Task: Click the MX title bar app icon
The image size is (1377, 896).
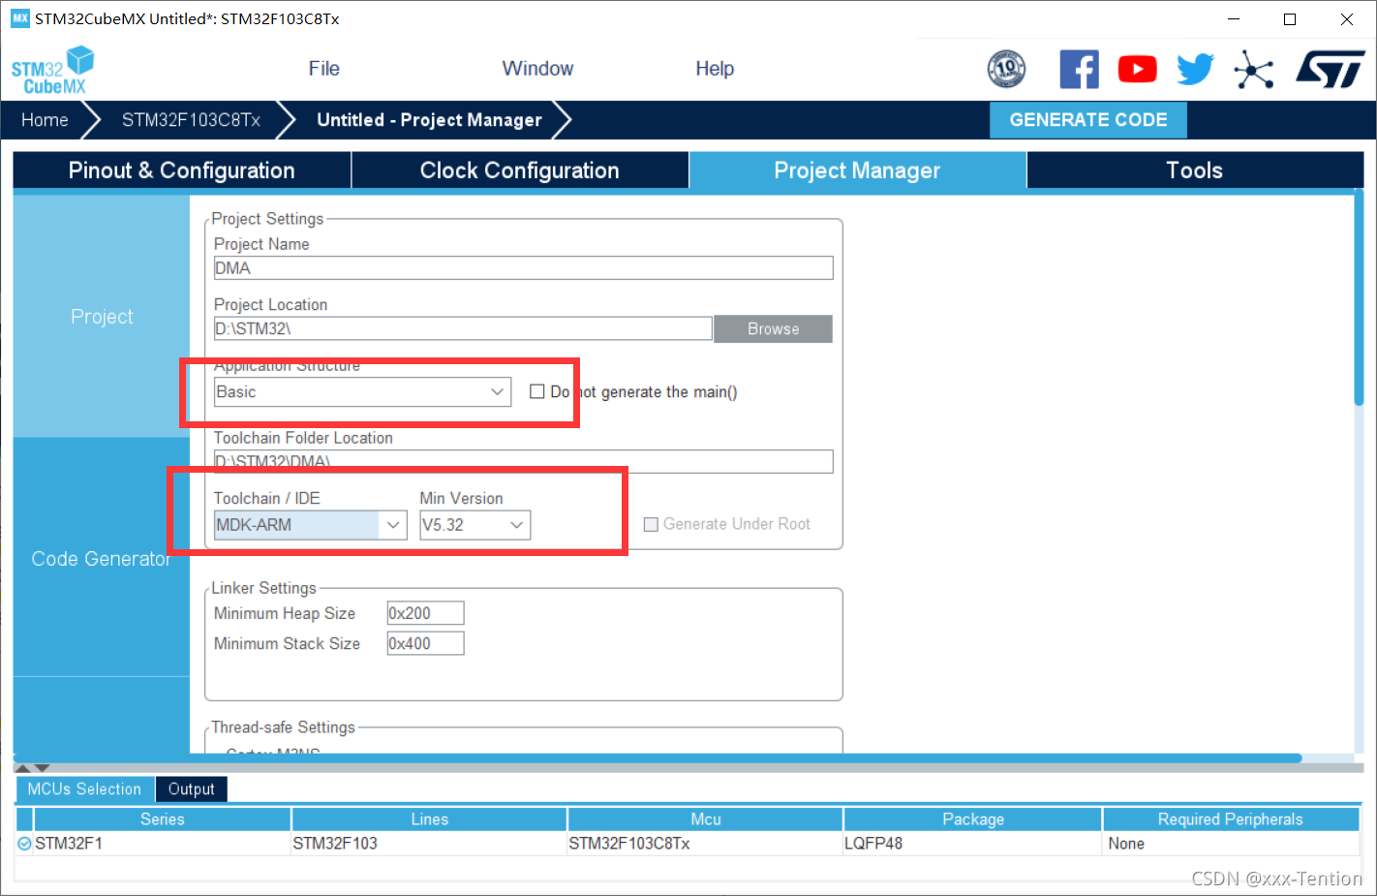Action: (x=20, y=18)
